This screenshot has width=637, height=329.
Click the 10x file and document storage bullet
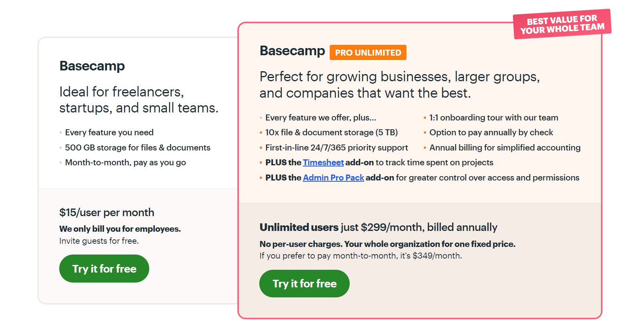tap(332, 132)
